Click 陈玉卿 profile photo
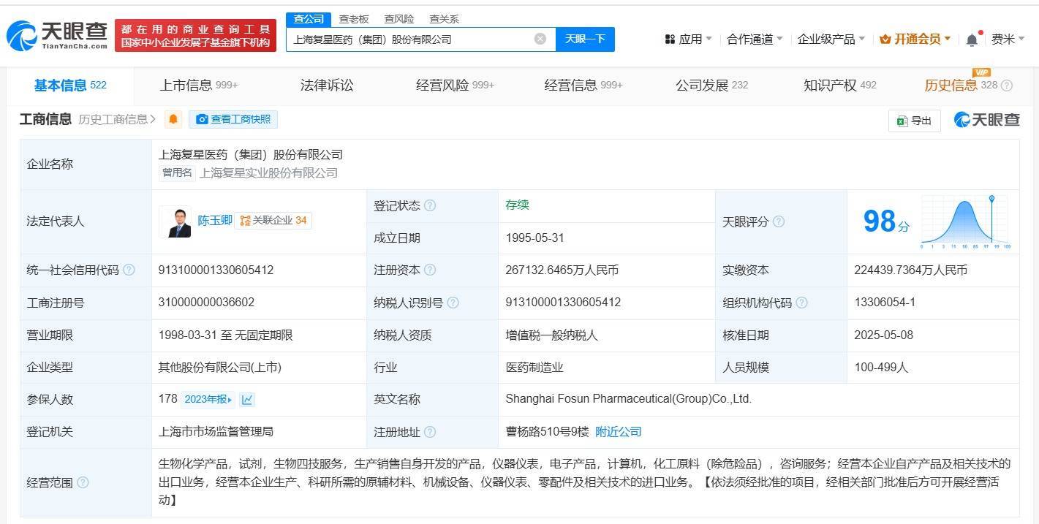This screenshot has height=524, width=1039. pos(175,221)
